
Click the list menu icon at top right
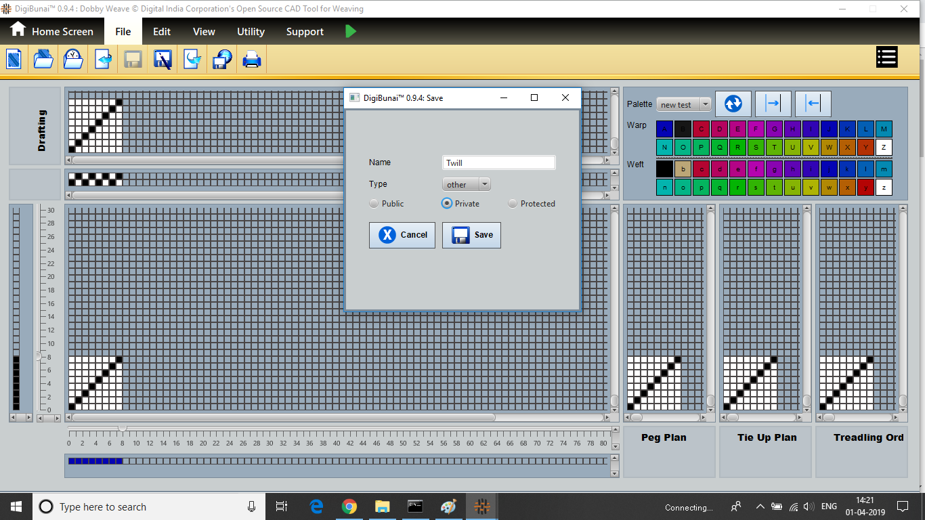point(886,57)
